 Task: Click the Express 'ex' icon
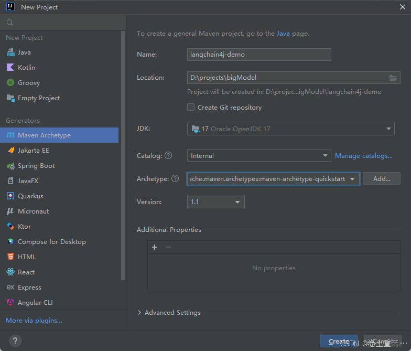[10, 288]
